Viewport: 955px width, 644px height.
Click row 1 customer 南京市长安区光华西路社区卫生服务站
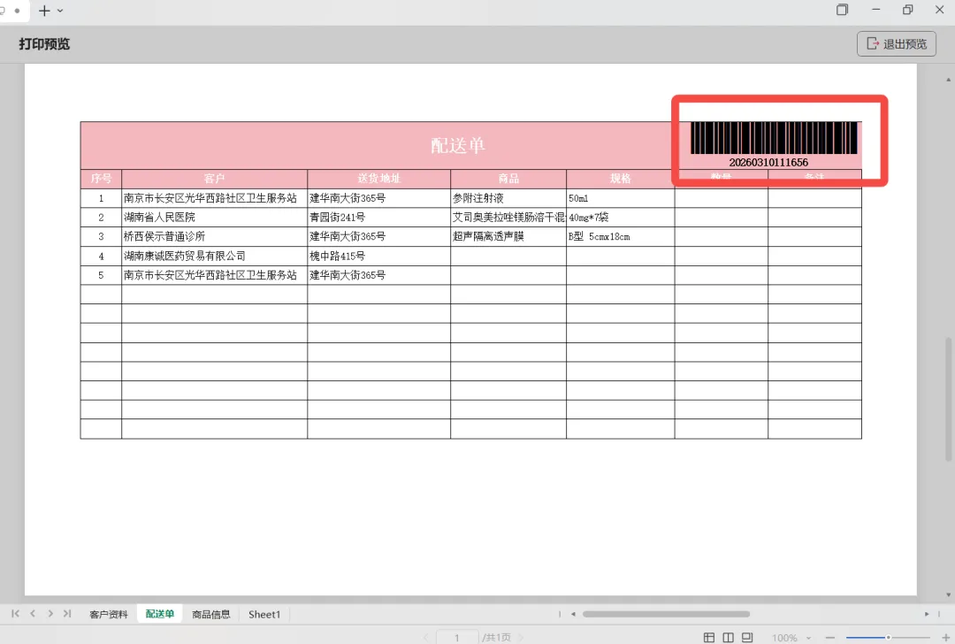214,198
